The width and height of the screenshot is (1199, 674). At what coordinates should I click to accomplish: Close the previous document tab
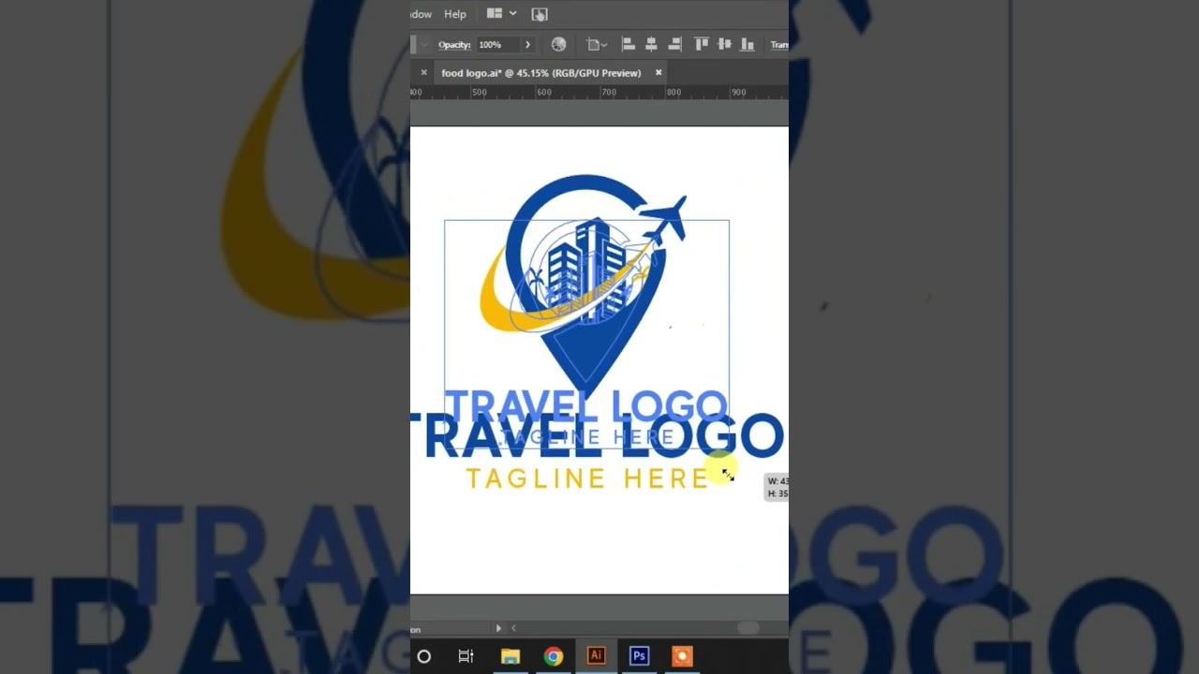[x=423, y=72]
